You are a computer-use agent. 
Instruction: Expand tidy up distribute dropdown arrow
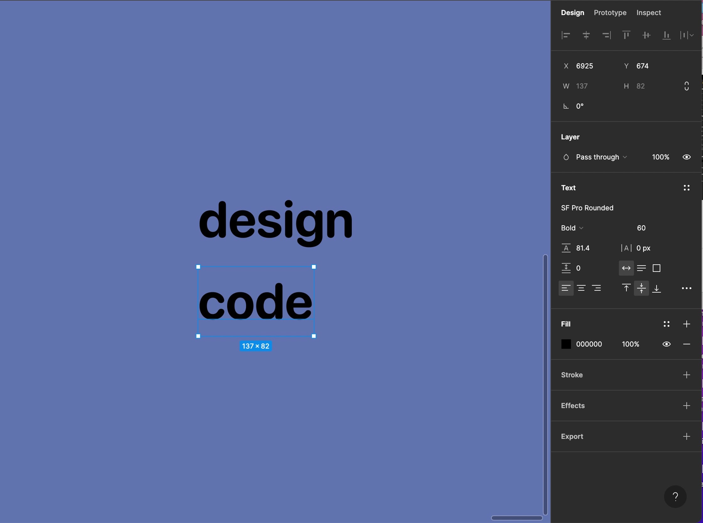[x=692, y=35]
